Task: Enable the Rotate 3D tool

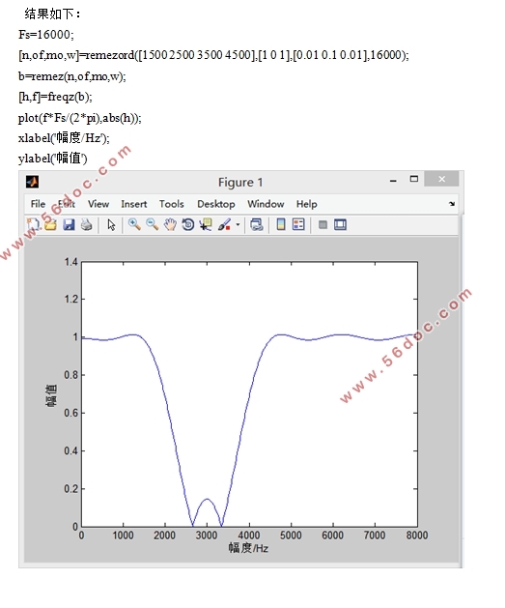Action: tap(188, 224)
